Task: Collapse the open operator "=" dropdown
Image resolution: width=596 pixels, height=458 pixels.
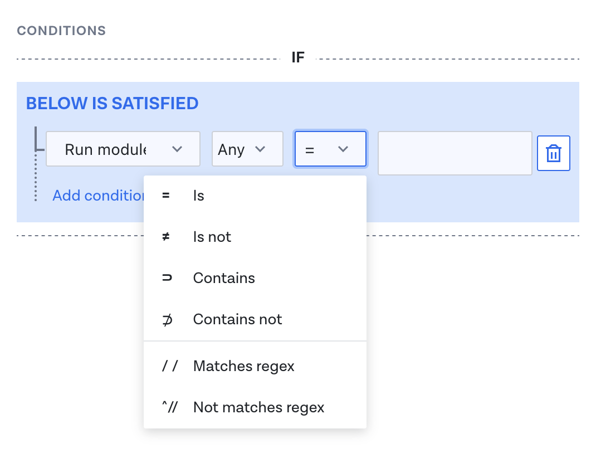Action: click(x=330, y=149)
